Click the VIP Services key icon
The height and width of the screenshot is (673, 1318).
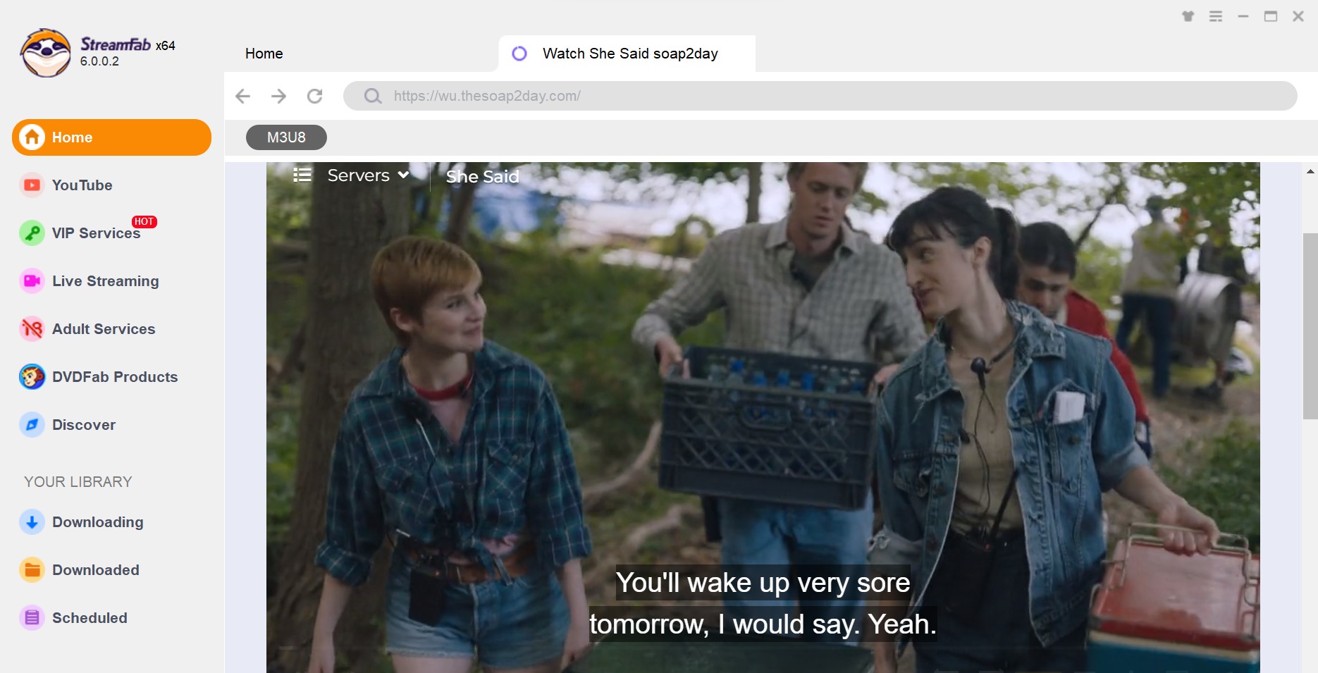32,233
